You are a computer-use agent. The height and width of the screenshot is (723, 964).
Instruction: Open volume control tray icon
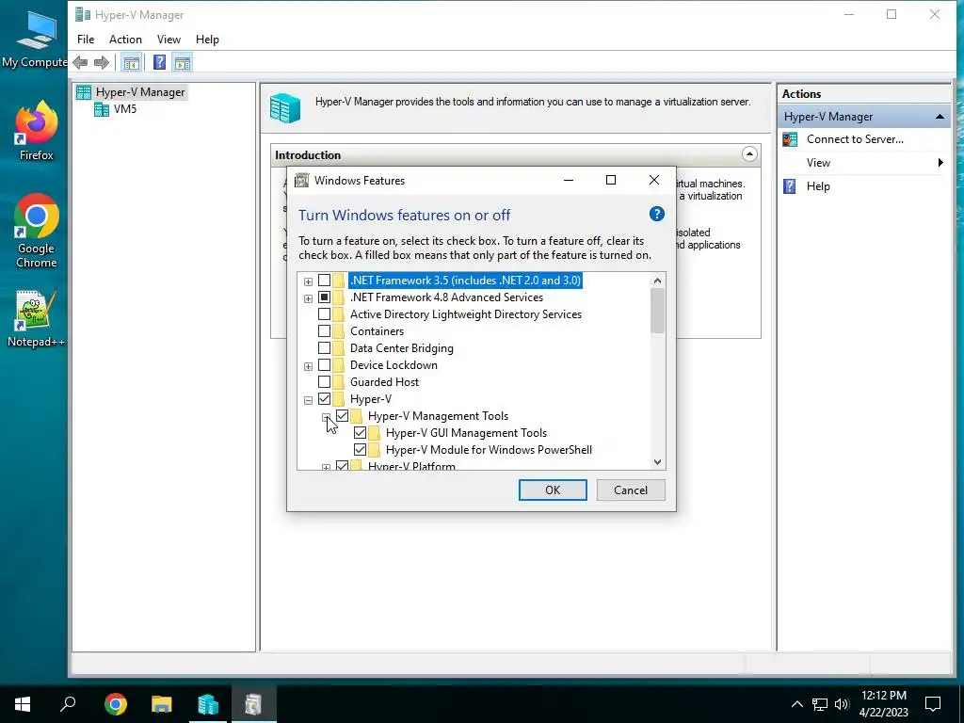(842, 704)
